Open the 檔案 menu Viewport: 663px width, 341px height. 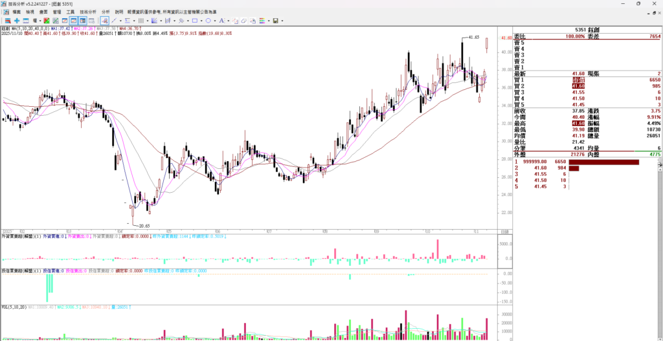point(16,12)
